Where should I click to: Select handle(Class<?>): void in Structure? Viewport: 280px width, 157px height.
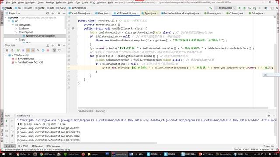(30, 62)
